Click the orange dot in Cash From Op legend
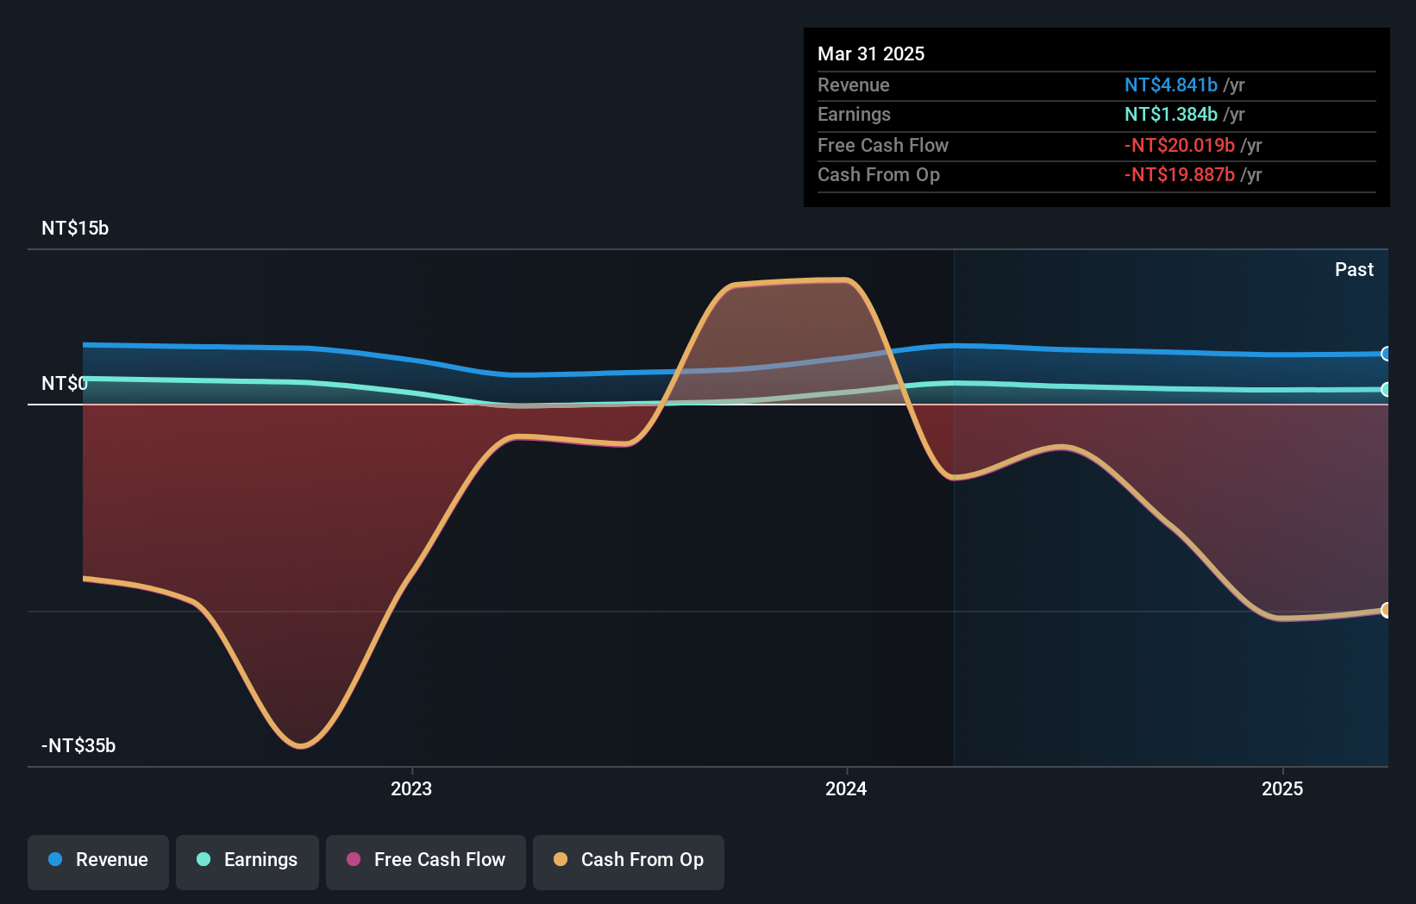The height and width of the screenshot is (904, 1416). 561,859
